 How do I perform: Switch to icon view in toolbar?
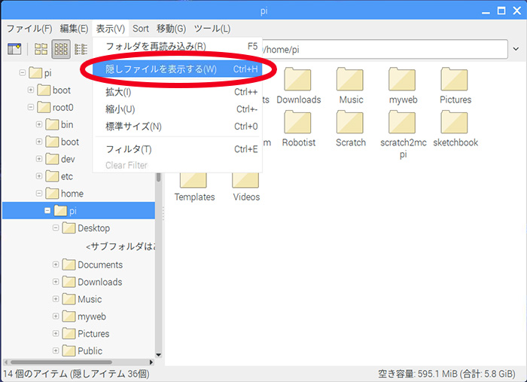tap(41, 49)
